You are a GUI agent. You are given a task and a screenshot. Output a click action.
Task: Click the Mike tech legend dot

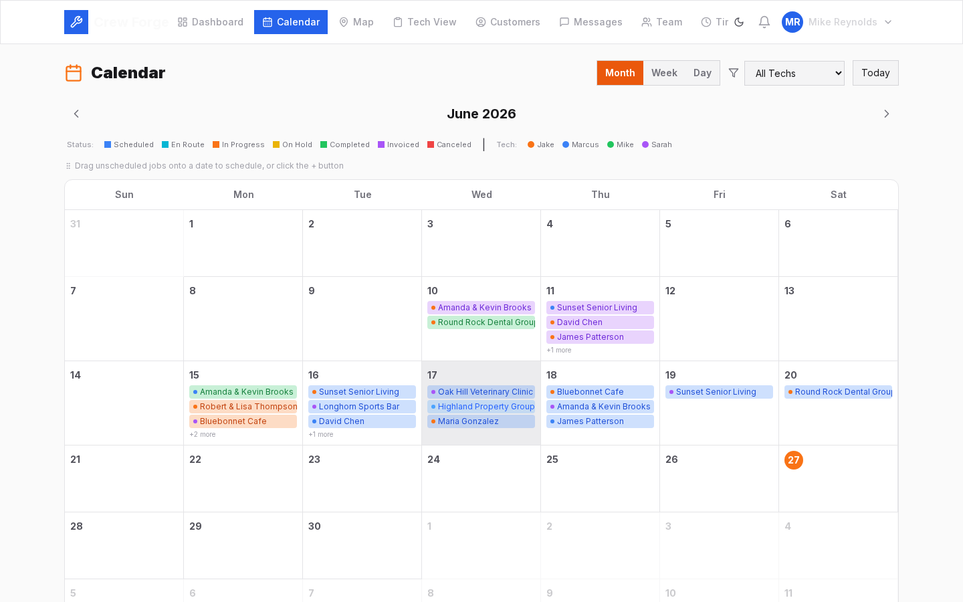coord(611,144)
